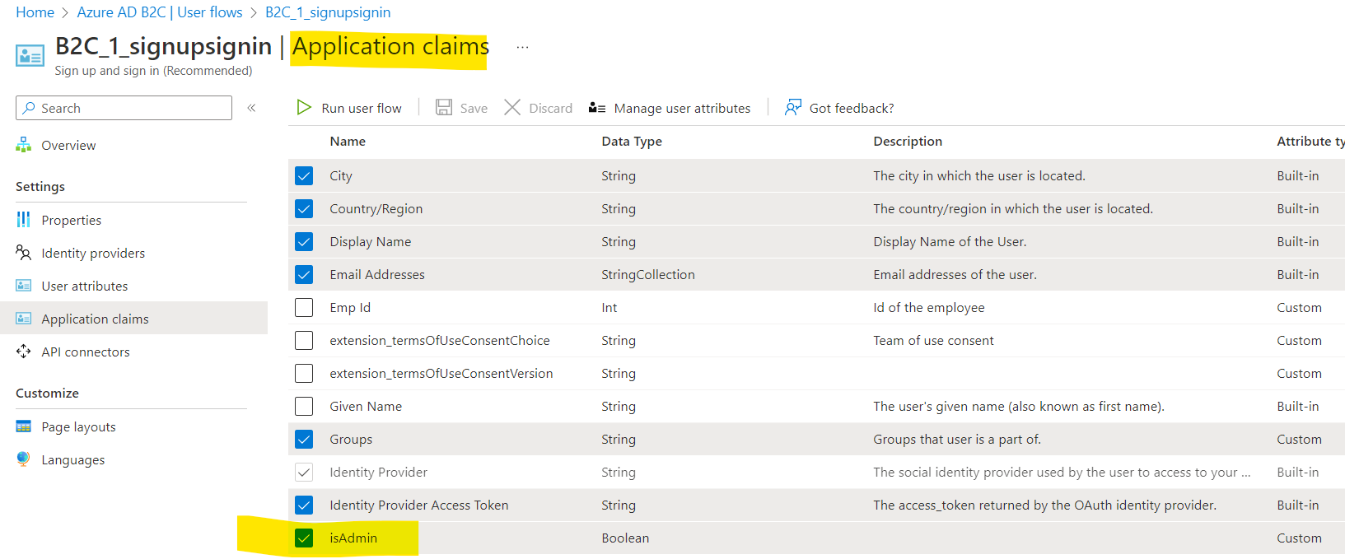Image resolution: width=1345 pixels, height=559 pixels.
Task: Click the Int data type cell
Action: coord(609,307)
